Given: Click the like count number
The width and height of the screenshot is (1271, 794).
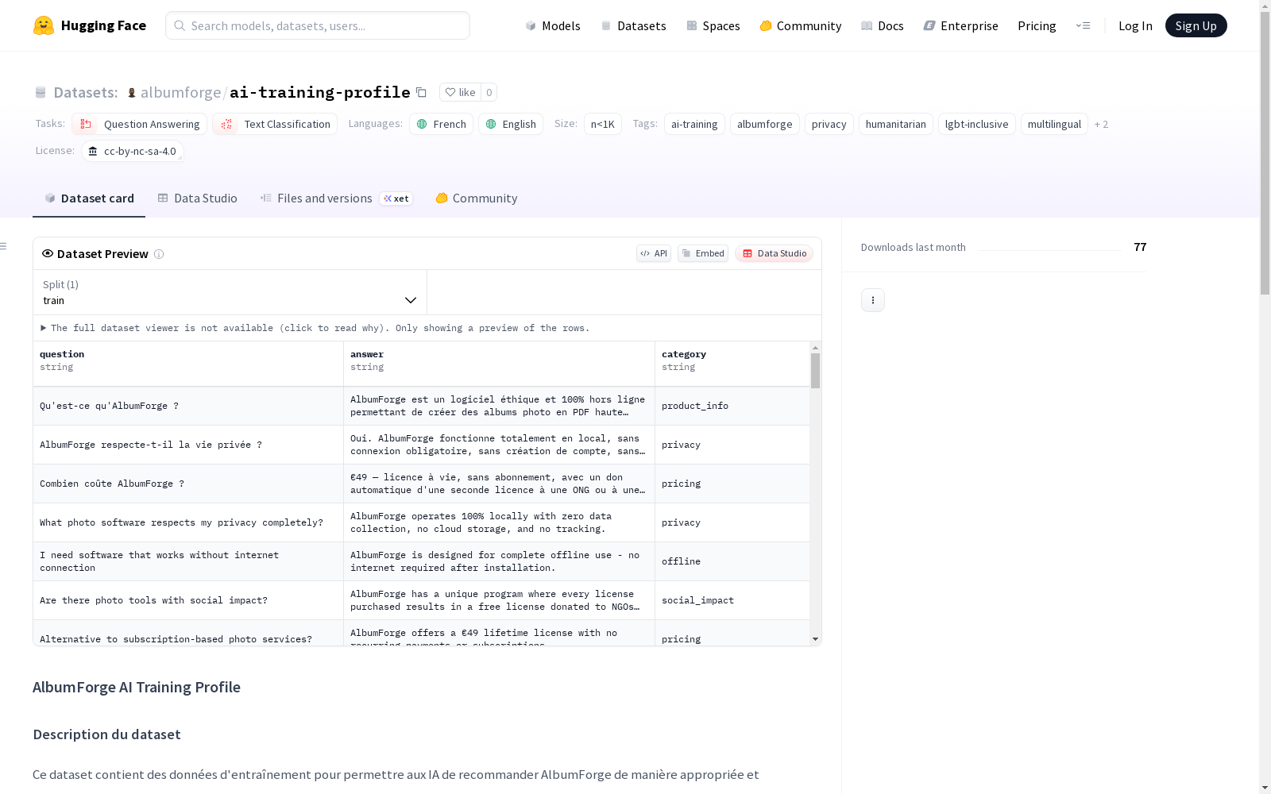Looking at the screenshot, I should point(489,92).
